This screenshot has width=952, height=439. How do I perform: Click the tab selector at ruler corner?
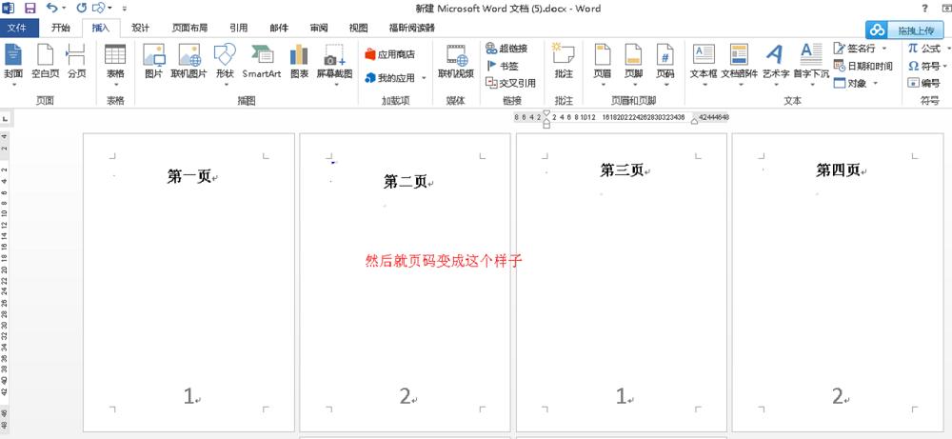pos(5,118)
